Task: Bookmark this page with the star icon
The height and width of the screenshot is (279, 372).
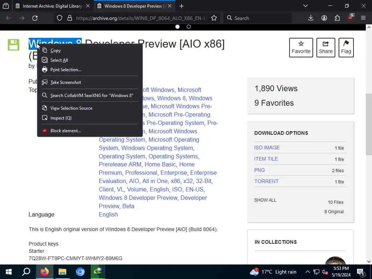Action: click(214, 18)
